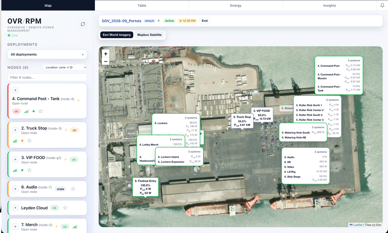Open the Leaflet attribution link
Screen dimensions: 388x233
[356, 225]
